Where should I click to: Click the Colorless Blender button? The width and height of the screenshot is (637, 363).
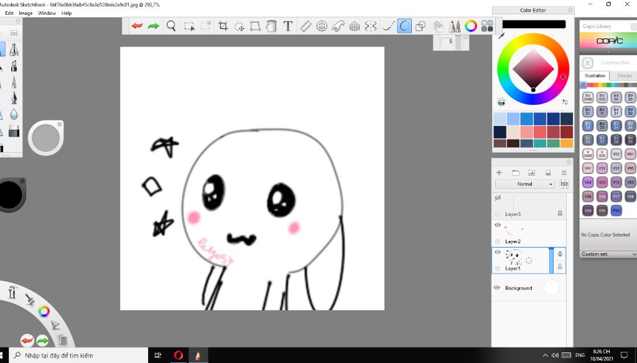pyautogui.click(x=587, y=63)
